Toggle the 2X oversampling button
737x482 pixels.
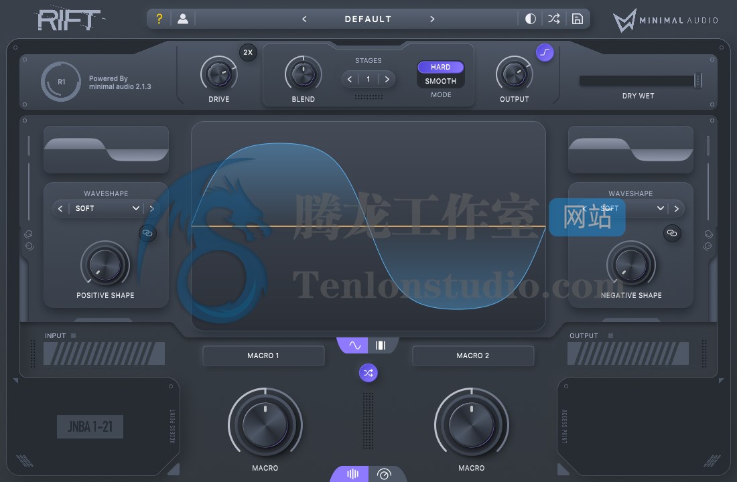[248, 53]
